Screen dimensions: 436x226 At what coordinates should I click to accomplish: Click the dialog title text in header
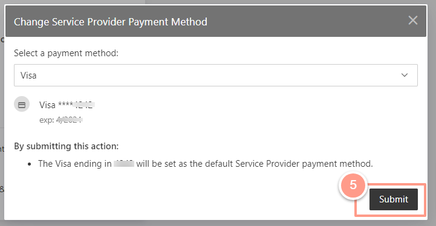point(111,22)
